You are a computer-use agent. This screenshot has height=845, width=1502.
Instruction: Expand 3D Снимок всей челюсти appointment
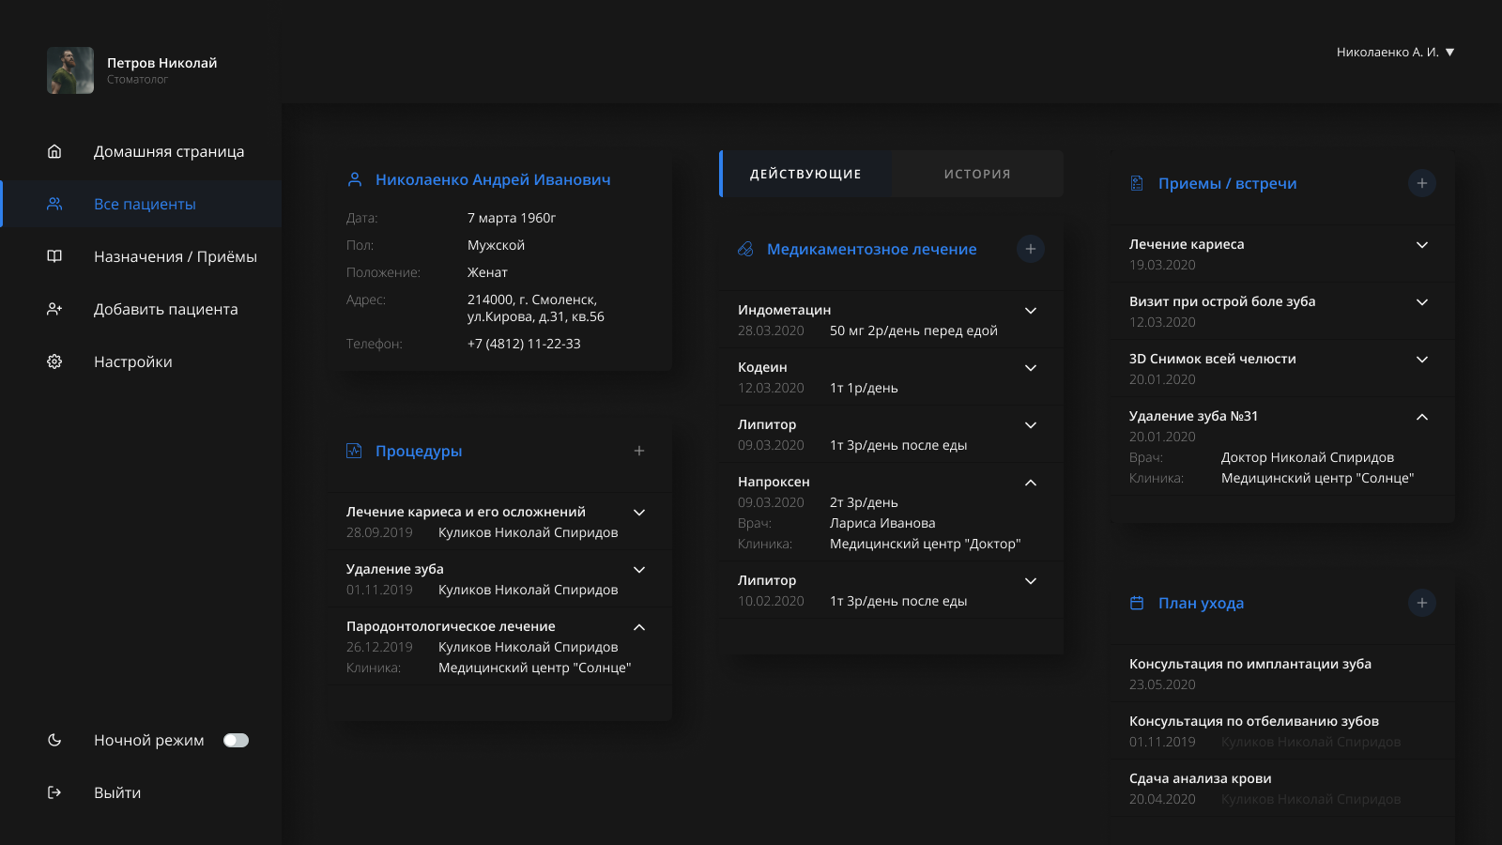click(x=1422, y=360)
